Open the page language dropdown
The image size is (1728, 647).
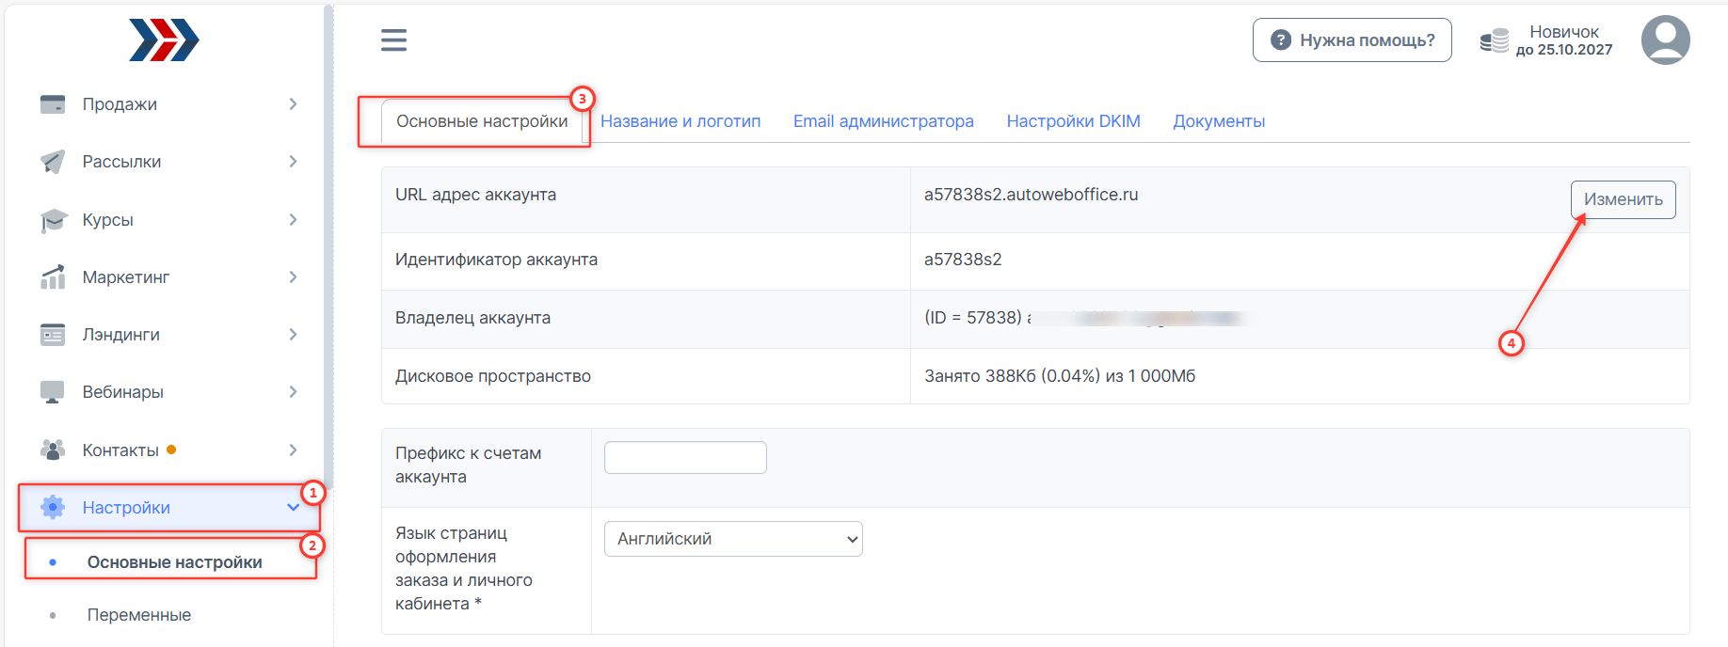click(732, 539)
